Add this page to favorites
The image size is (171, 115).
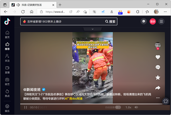85,12
